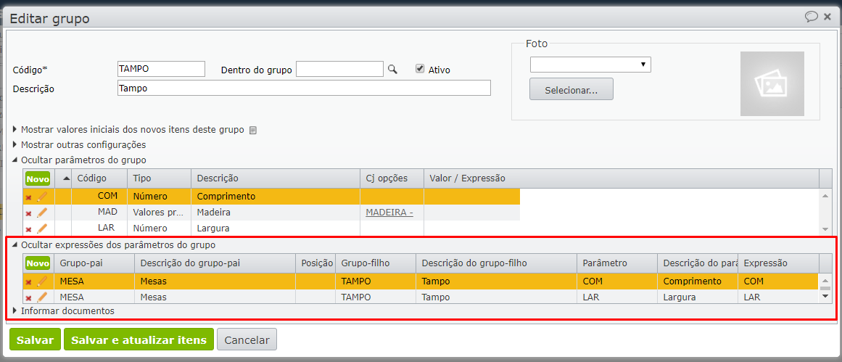Image resolution: width=842 pixels, height=362 pixels.
Task: Click the Grupo-pai column header
Action: click(x=94, y=263)
